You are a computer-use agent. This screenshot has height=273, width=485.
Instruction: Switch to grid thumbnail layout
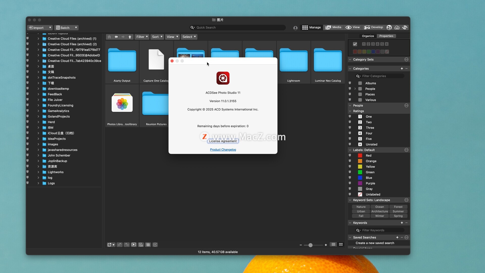pos(341,245)
